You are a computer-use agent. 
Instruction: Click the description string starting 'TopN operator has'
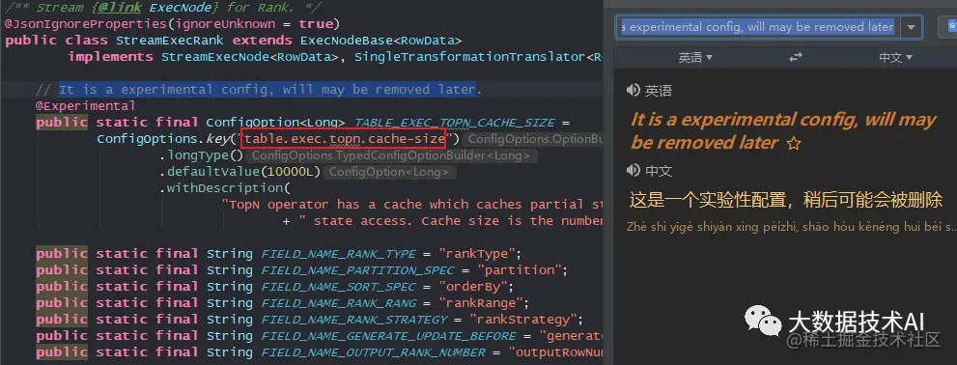point(412,205)
